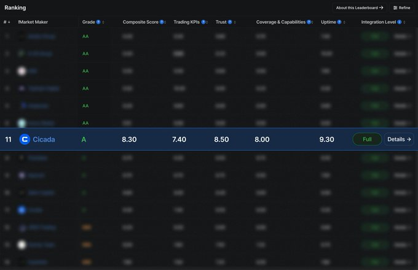The height and width of the screenshot is (270, 418).
Task: Click Cicada's grade A
Action: click(84, 139)
